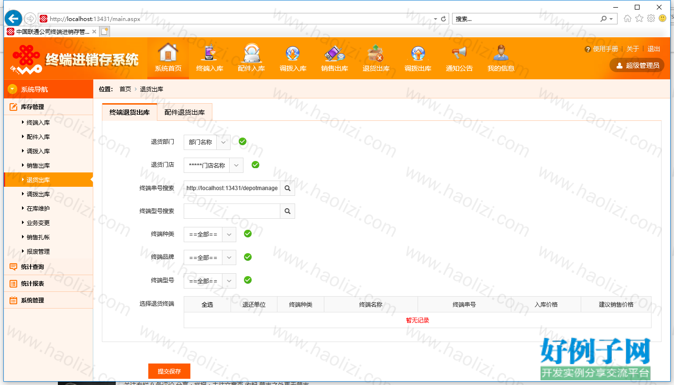This screenshot has height=385, width=674.
Task: Open 我的信息 user icon
Action: point(501,58)
